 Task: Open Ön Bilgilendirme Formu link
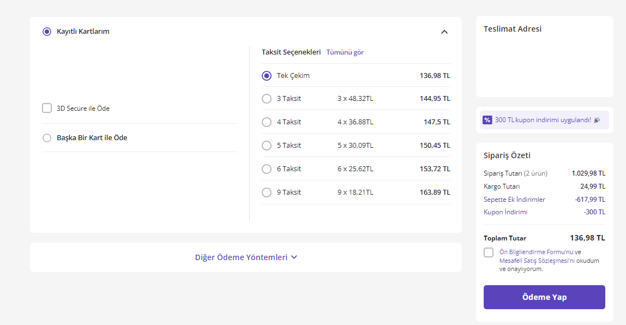pos(536,252)
